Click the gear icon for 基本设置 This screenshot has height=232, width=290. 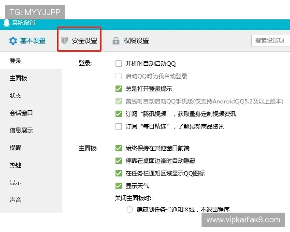tap(13, 41)
